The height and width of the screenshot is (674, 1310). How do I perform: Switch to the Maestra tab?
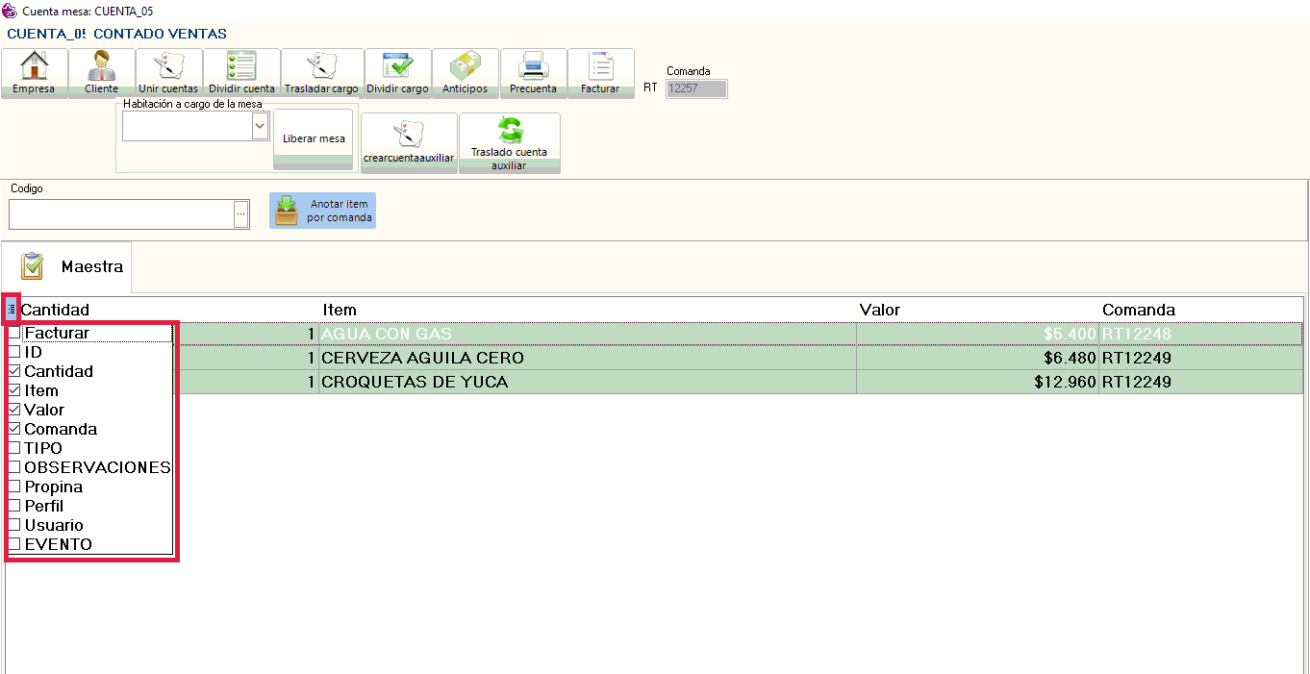72,266
